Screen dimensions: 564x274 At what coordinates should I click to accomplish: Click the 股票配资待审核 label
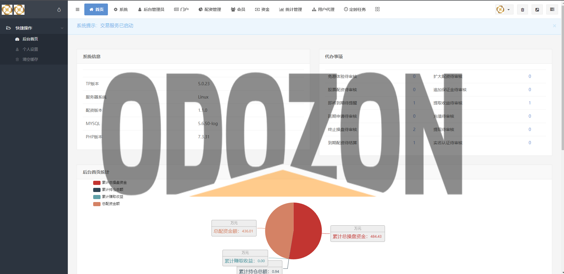(342, 90)
